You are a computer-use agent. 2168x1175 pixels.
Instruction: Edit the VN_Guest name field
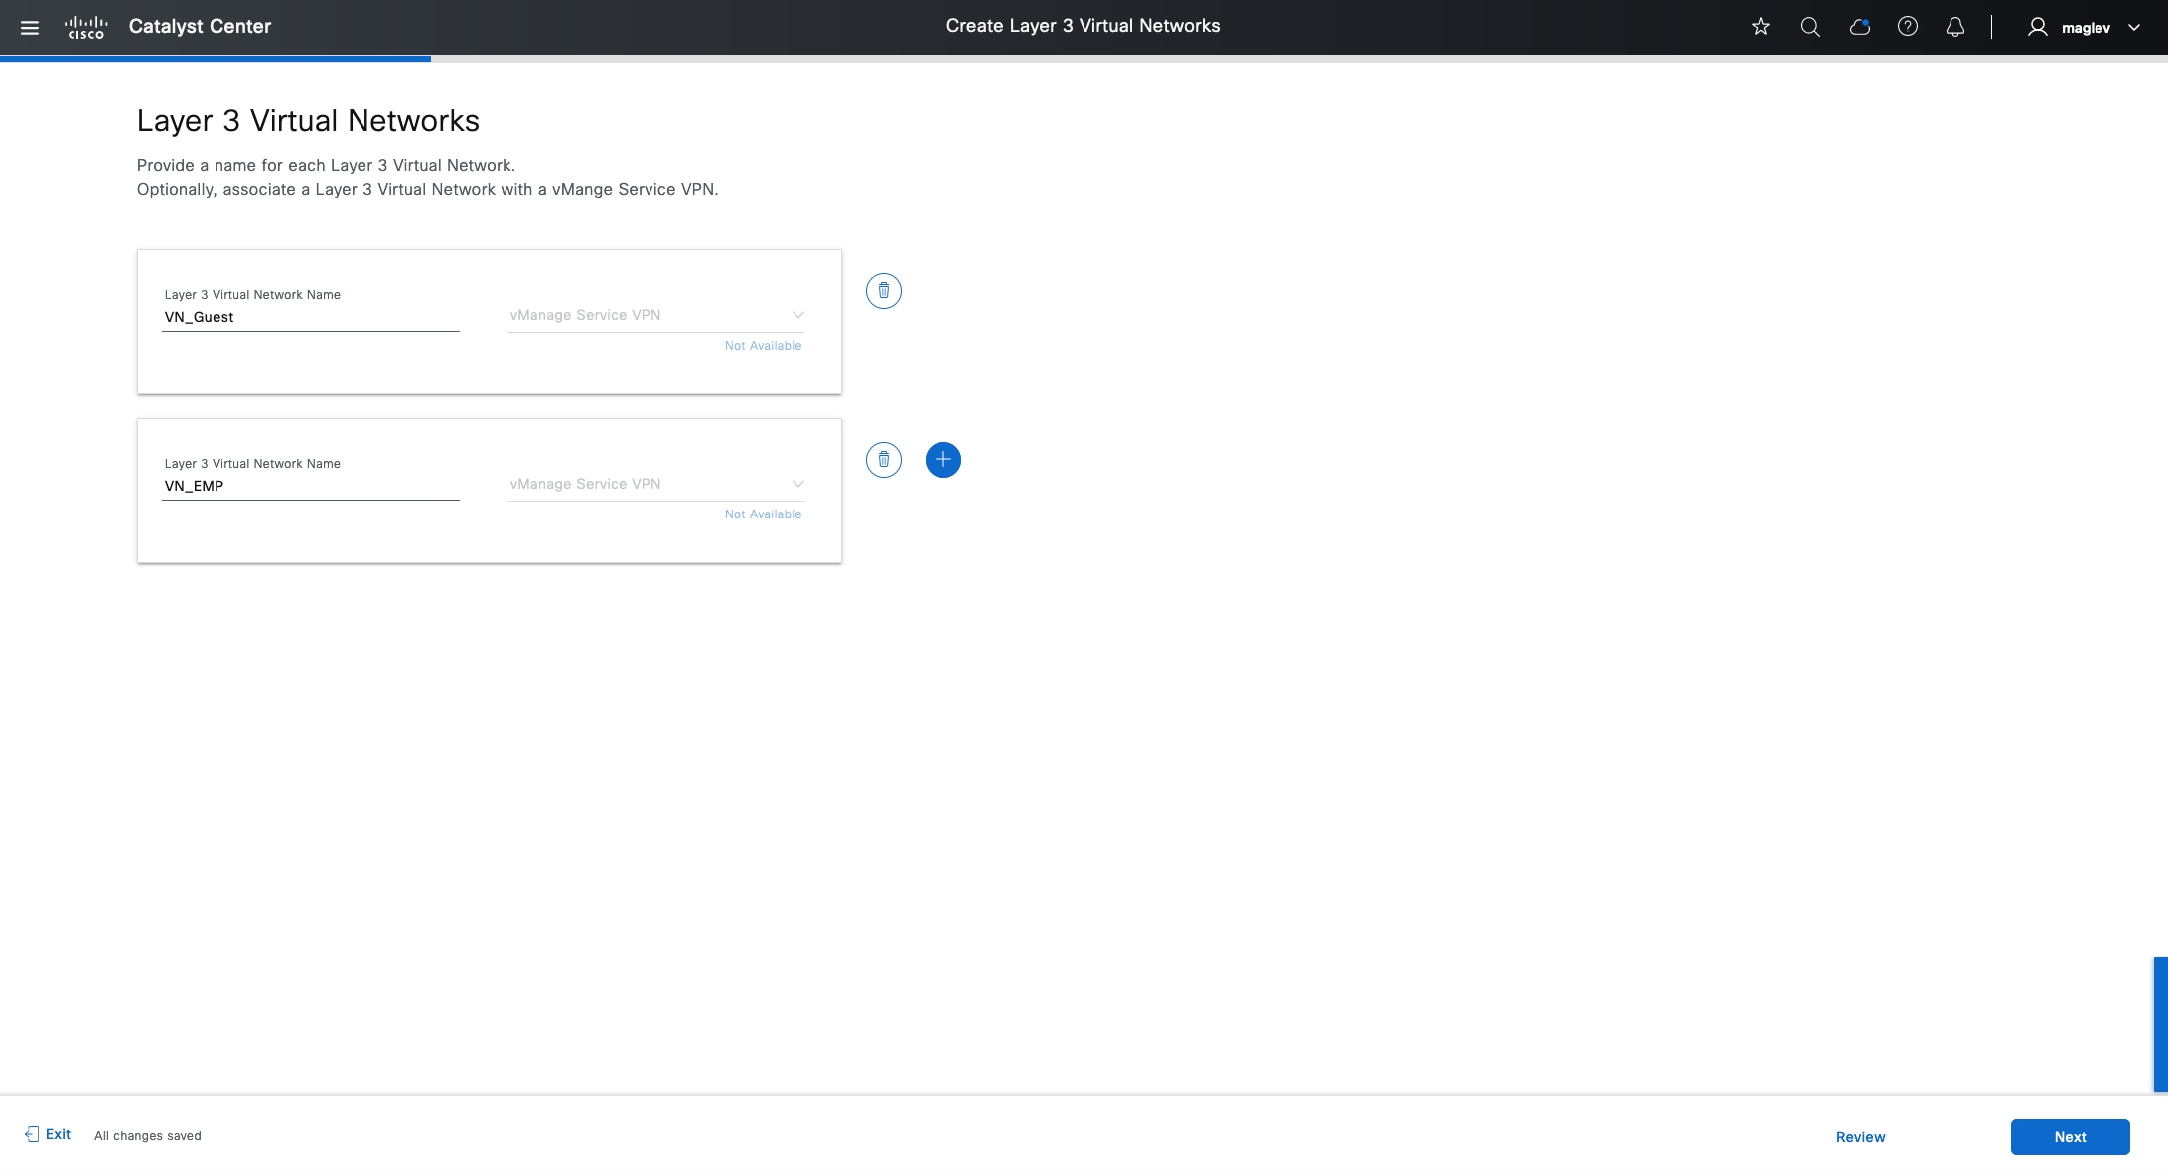tap(310, 318)
